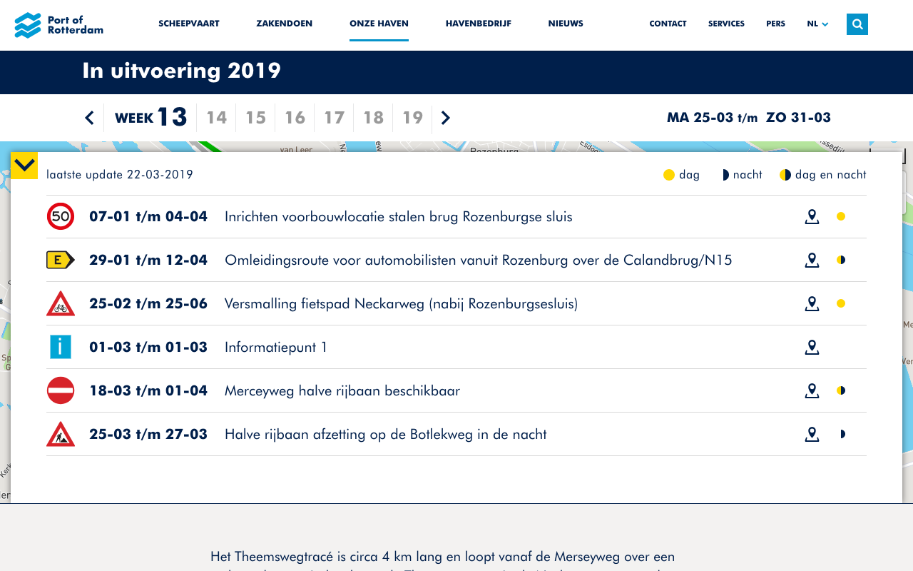Viewport: 913px width, 571px height.
Task: Show Calandbrug/N15 detour location pin
Action: click(x=812, y=260)
